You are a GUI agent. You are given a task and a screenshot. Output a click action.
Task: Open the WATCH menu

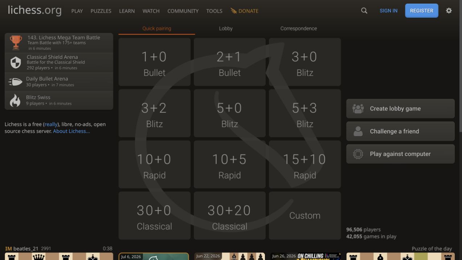click(151, 11)
